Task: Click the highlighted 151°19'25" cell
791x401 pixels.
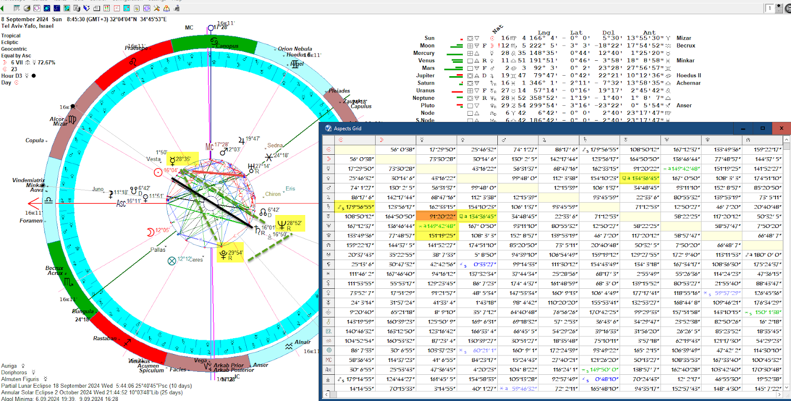Action: 436,235
